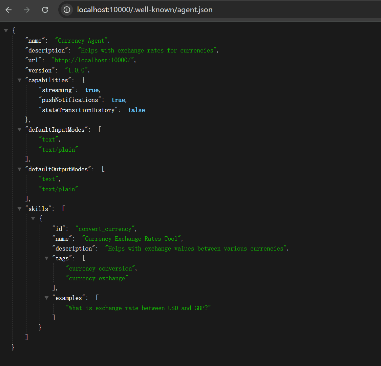Collapse the root JSON object
The height and width of the screenshot is (366, 381).
tap(6, 30)
